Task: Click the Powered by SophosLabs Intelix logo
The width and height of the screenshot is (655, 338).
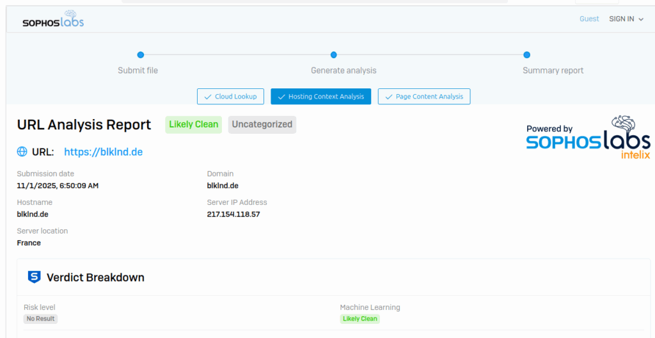Action: (588, 138)
